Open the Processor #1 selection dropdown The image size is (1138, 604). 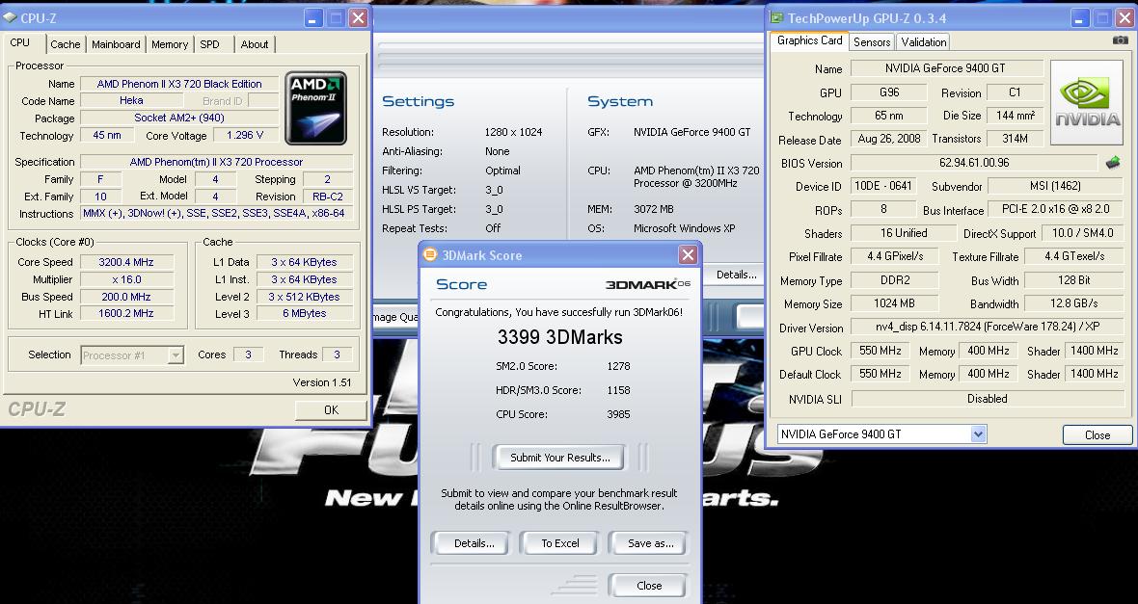point(176,355)
